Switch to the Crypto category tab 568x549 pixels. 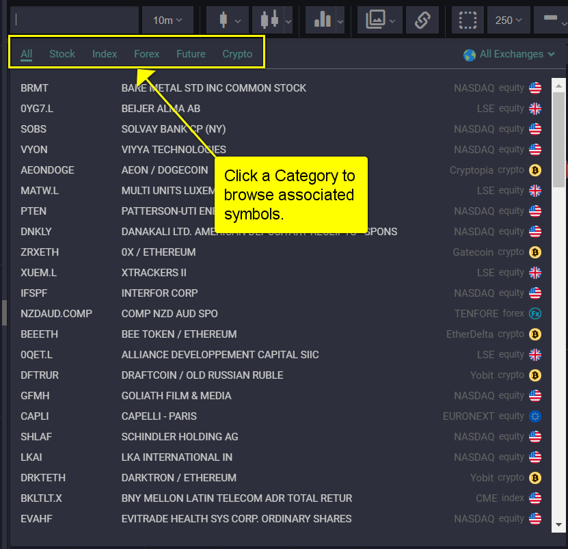(237, 54)
